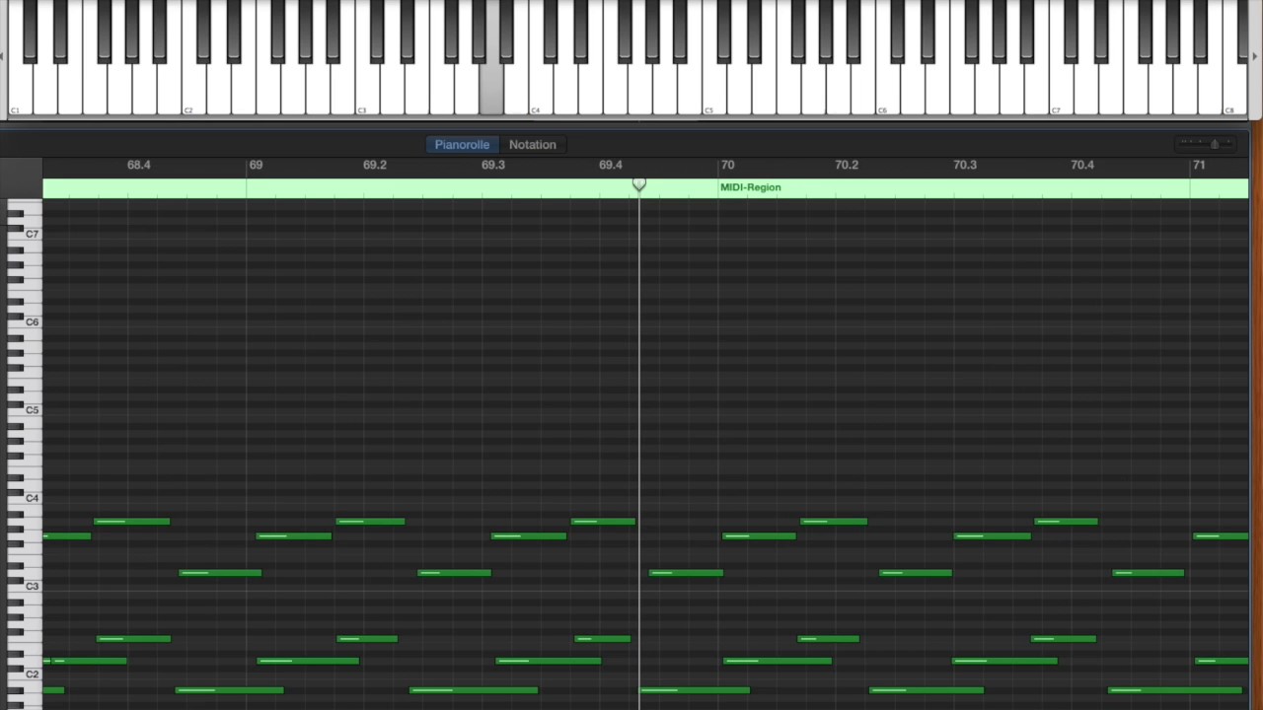The height and width of the screenshot is (710, 1263).
Task: Select the D2 note starting at 70.3
Action: [1004, 661]
